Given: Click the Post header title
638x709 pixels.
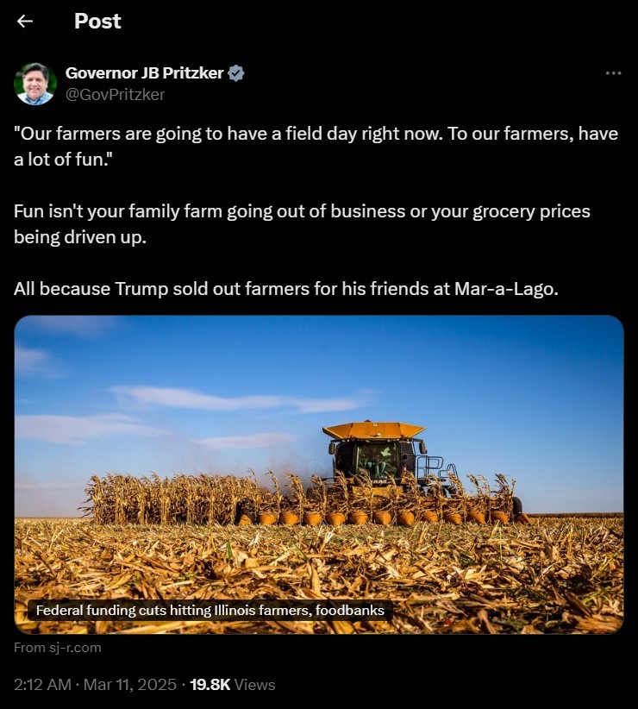Looking at the screenshot, I should pos(97,22).
